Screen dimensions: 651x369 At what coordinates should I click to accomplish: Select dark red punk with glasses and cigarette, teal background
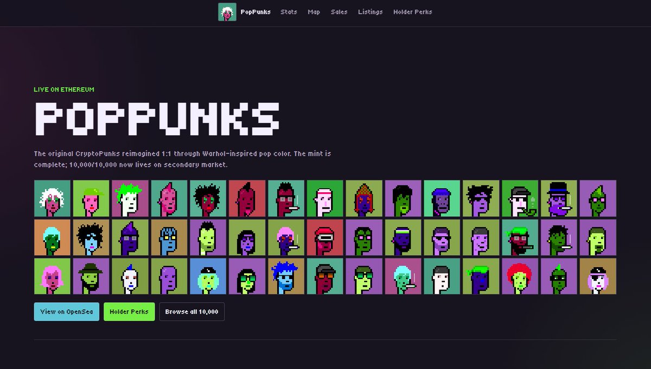click(286, 198)
